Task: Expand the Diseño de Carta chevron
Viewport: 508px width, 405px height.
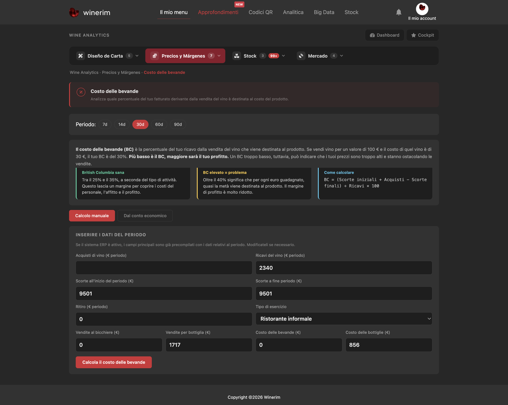Action: pyautogui.click(x=137, y=56)
